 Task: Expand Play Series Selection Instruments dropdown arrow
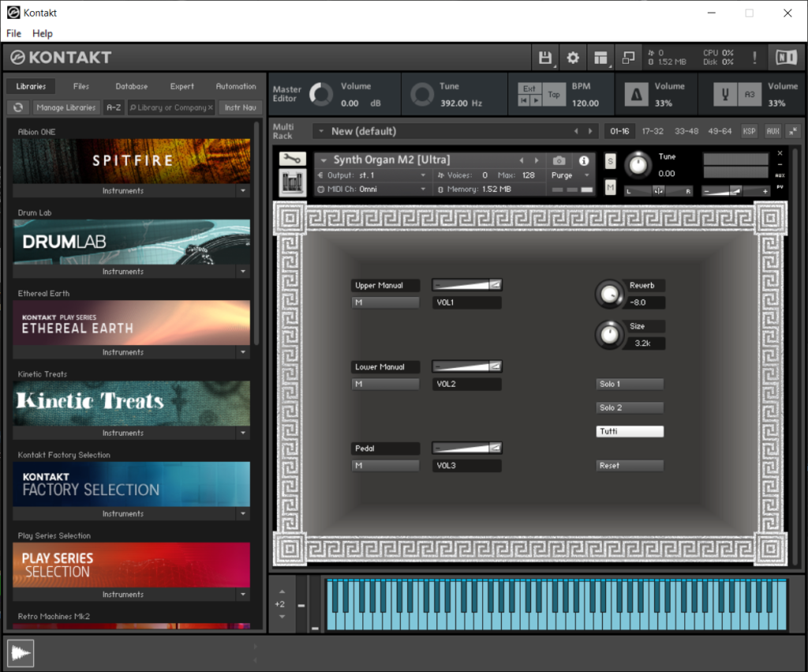[243, 594]
